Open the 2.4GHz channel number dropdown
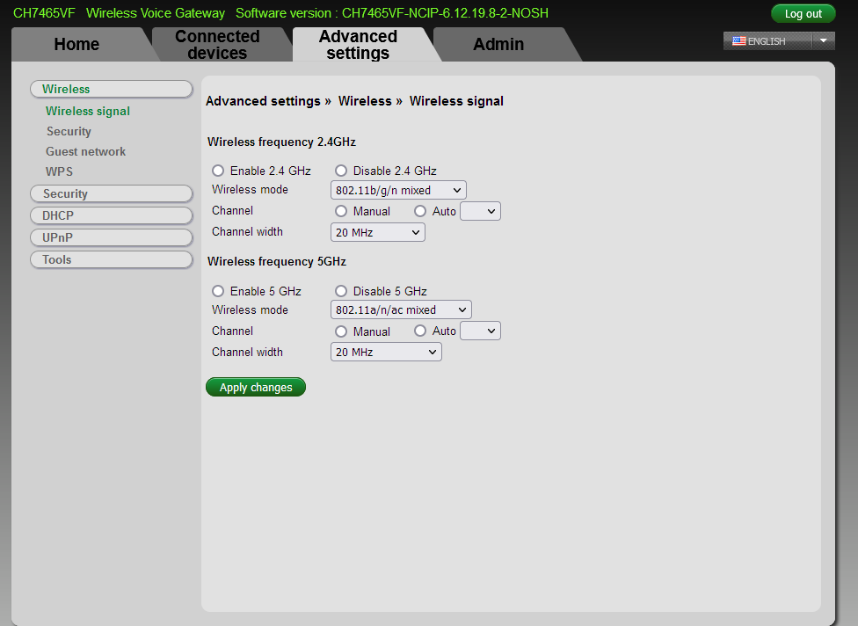The height and width of the screenshot is (626, 858). coord(481,211)
